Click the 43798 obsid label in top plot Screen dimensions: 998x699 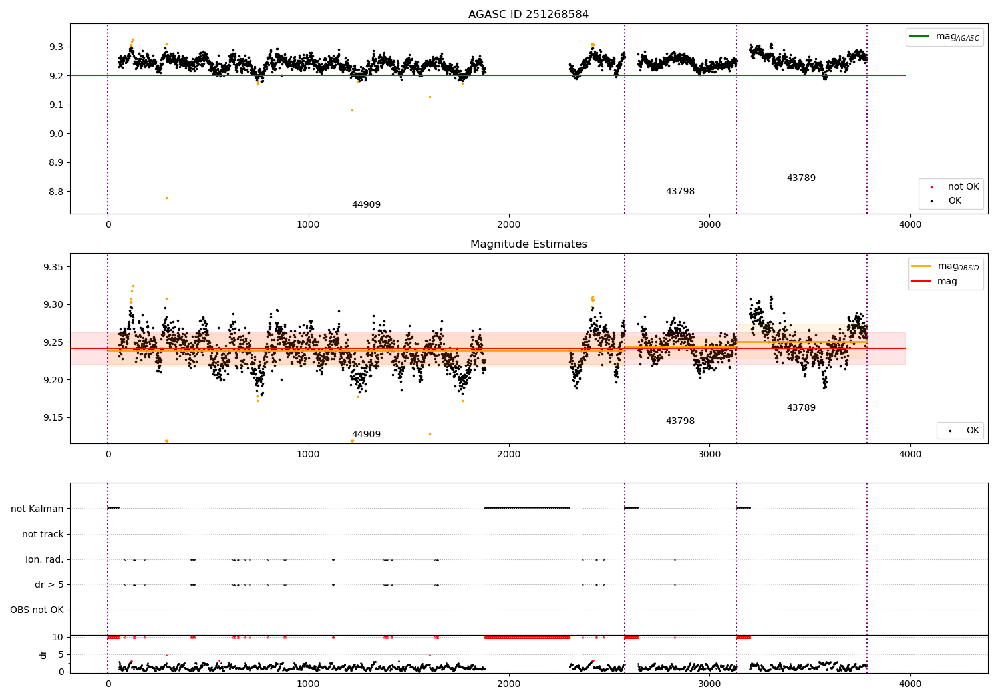(680, 192)
